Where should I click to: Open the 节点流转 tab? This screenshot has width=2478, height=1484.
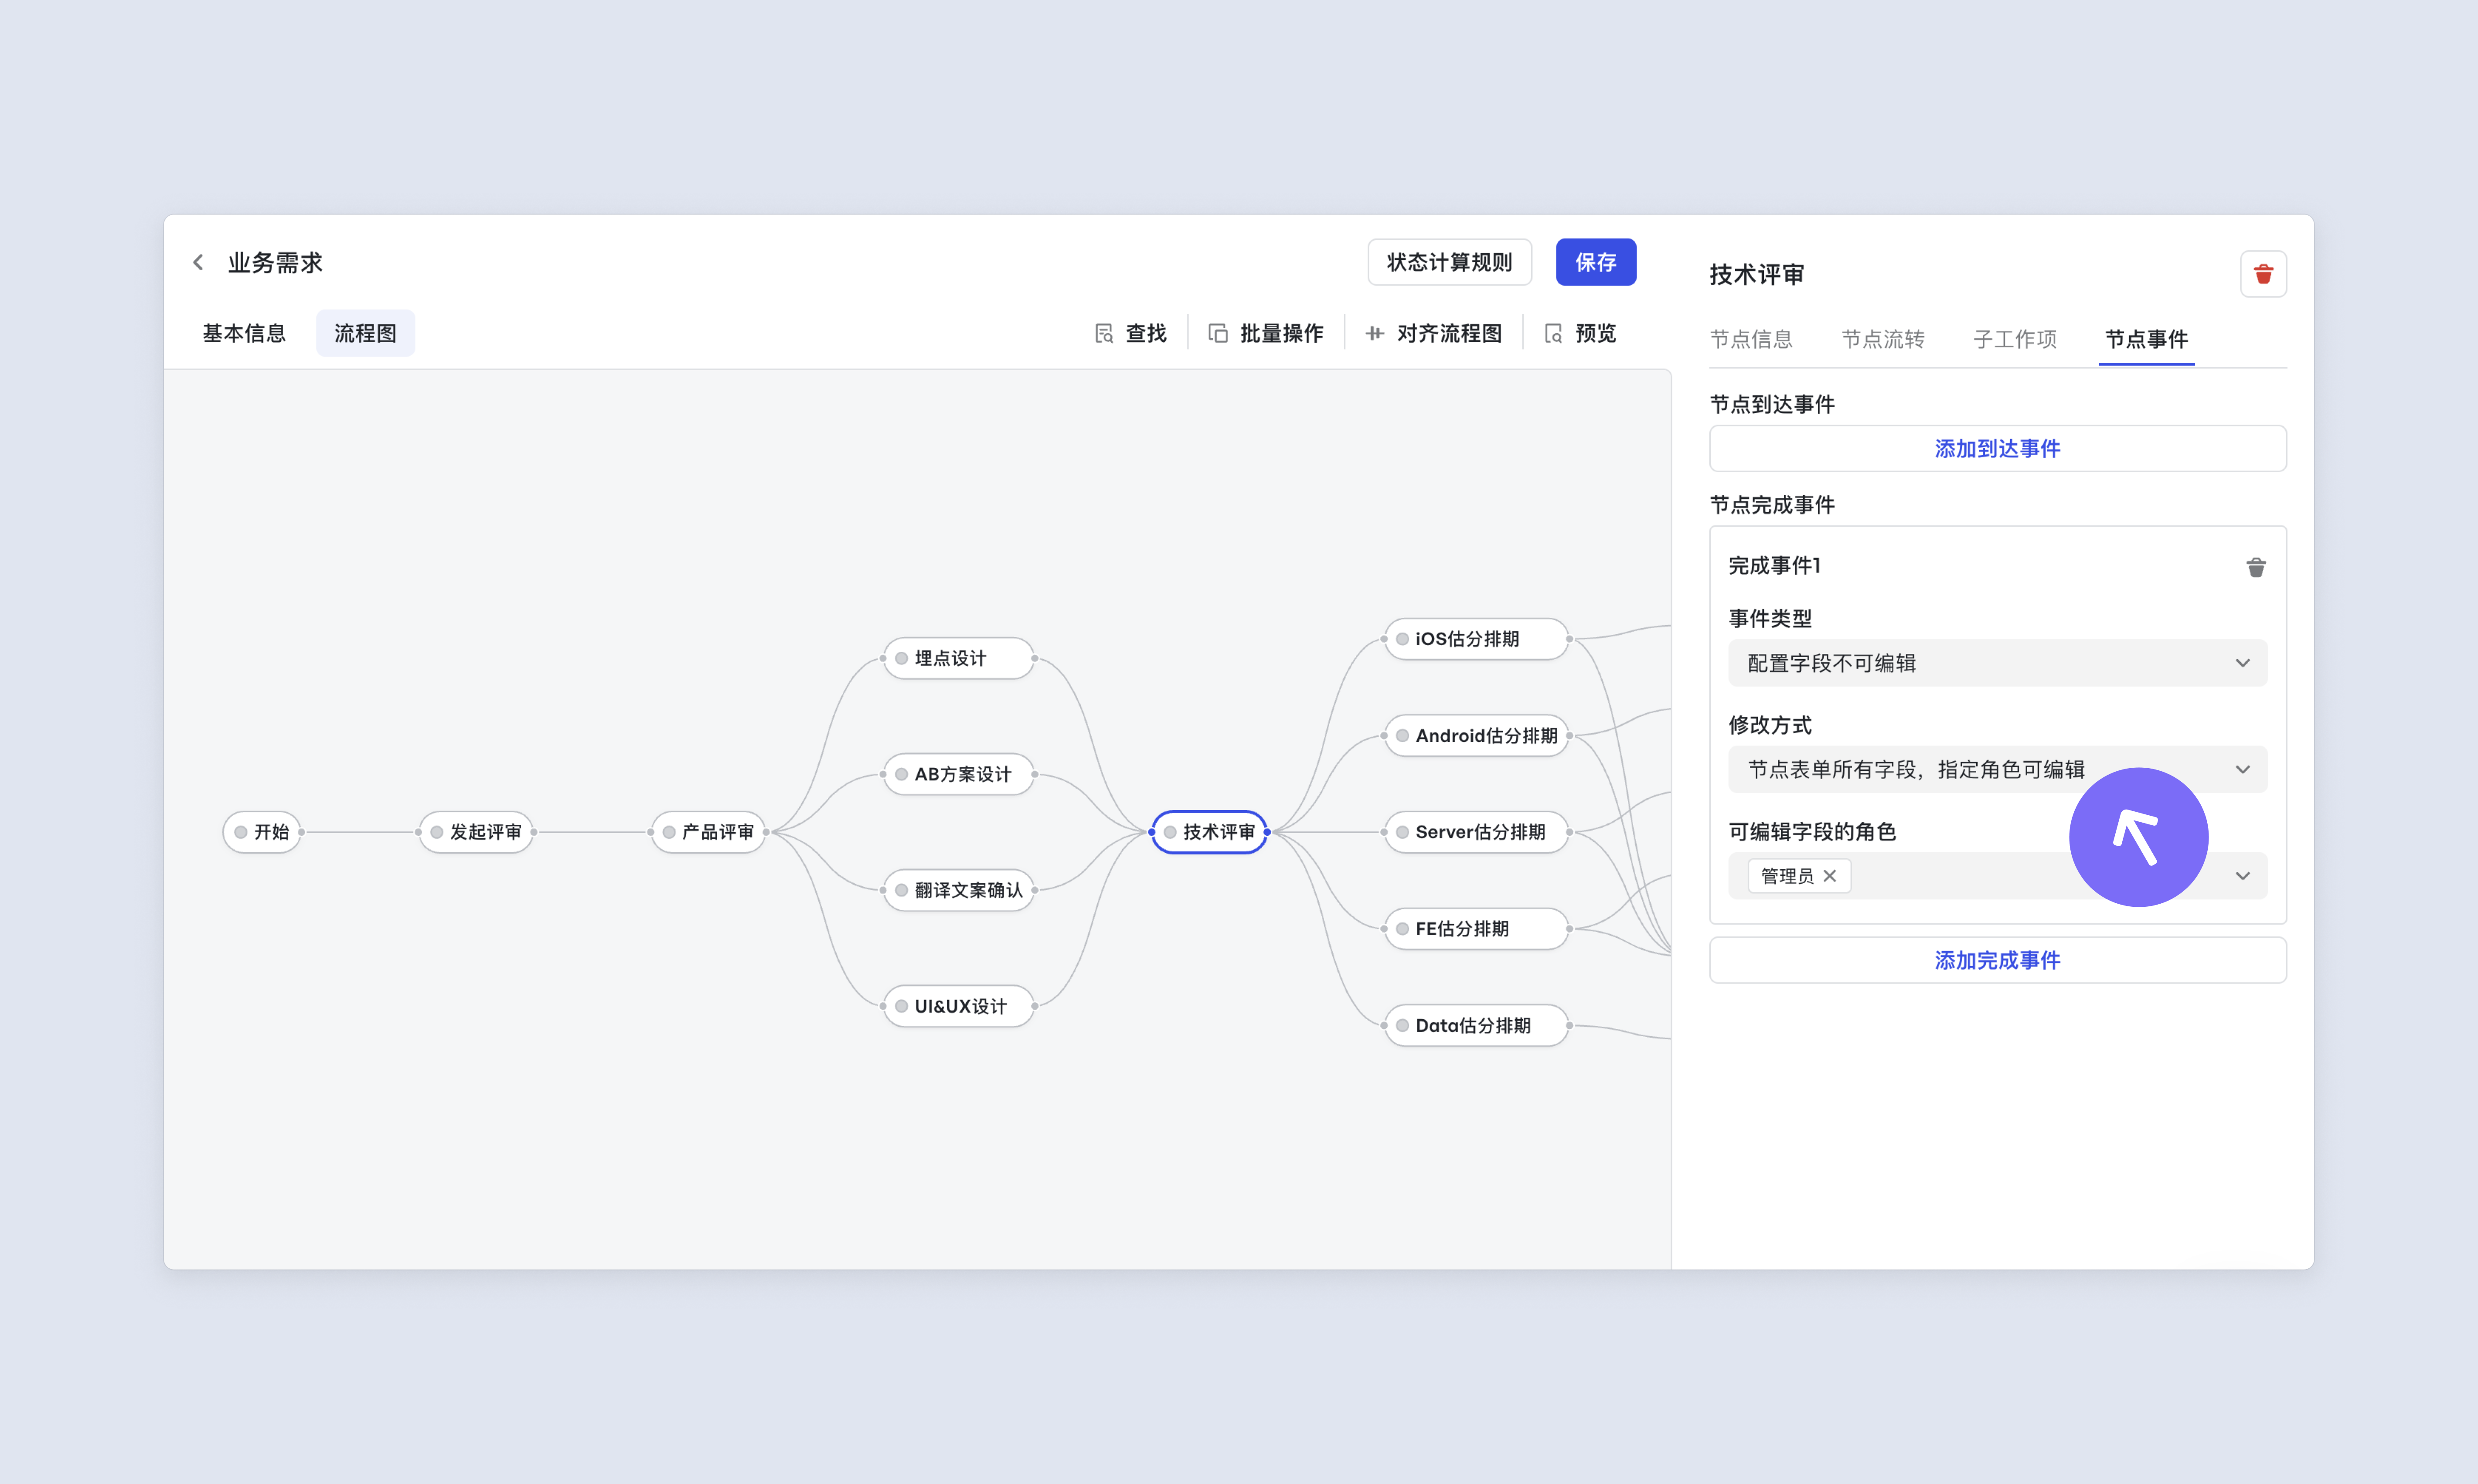click(1883, 339)
